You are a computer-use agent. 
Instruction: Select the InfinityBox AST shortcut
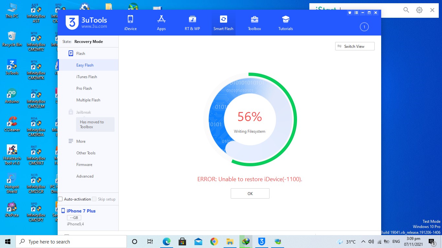pos(36,13)
